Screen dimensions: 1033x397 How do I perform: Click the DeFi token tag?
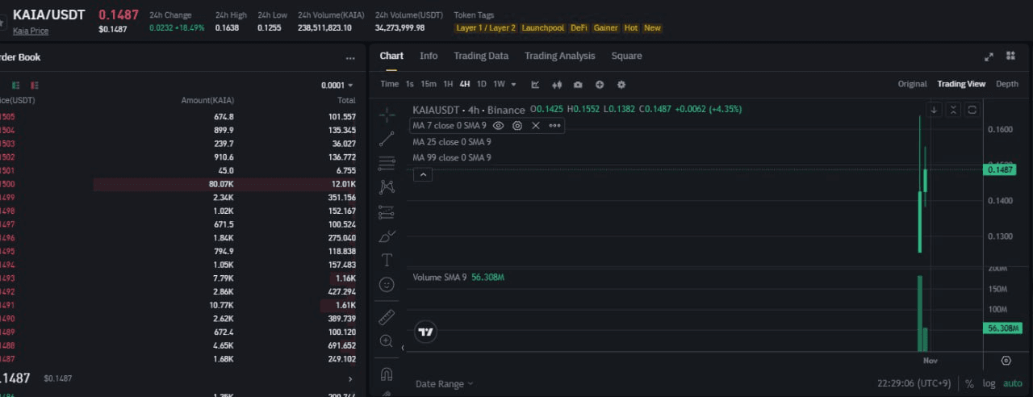pos(579,27)
